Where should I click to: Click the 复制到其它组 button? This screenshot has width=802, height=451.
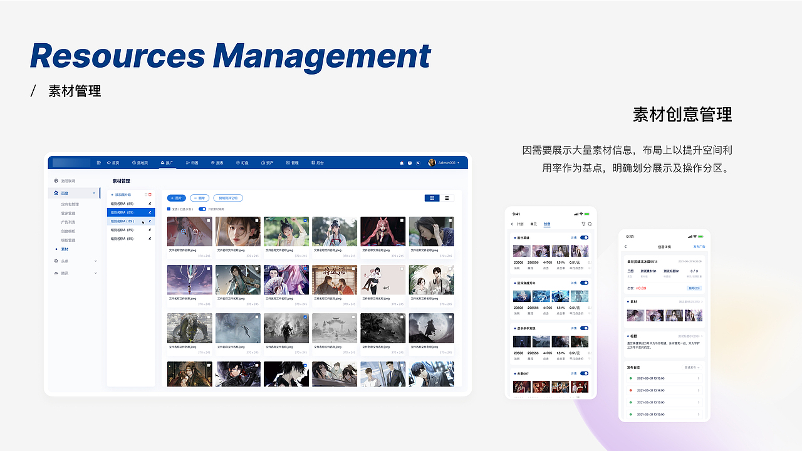[228, 198]
